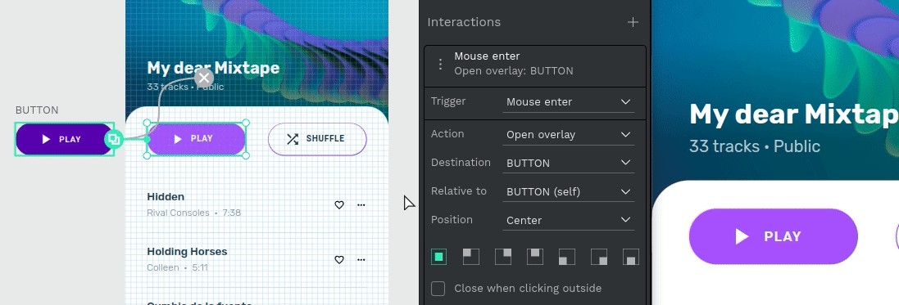Click the SHUFFLE button on canvas

click(x=317, y=139)
